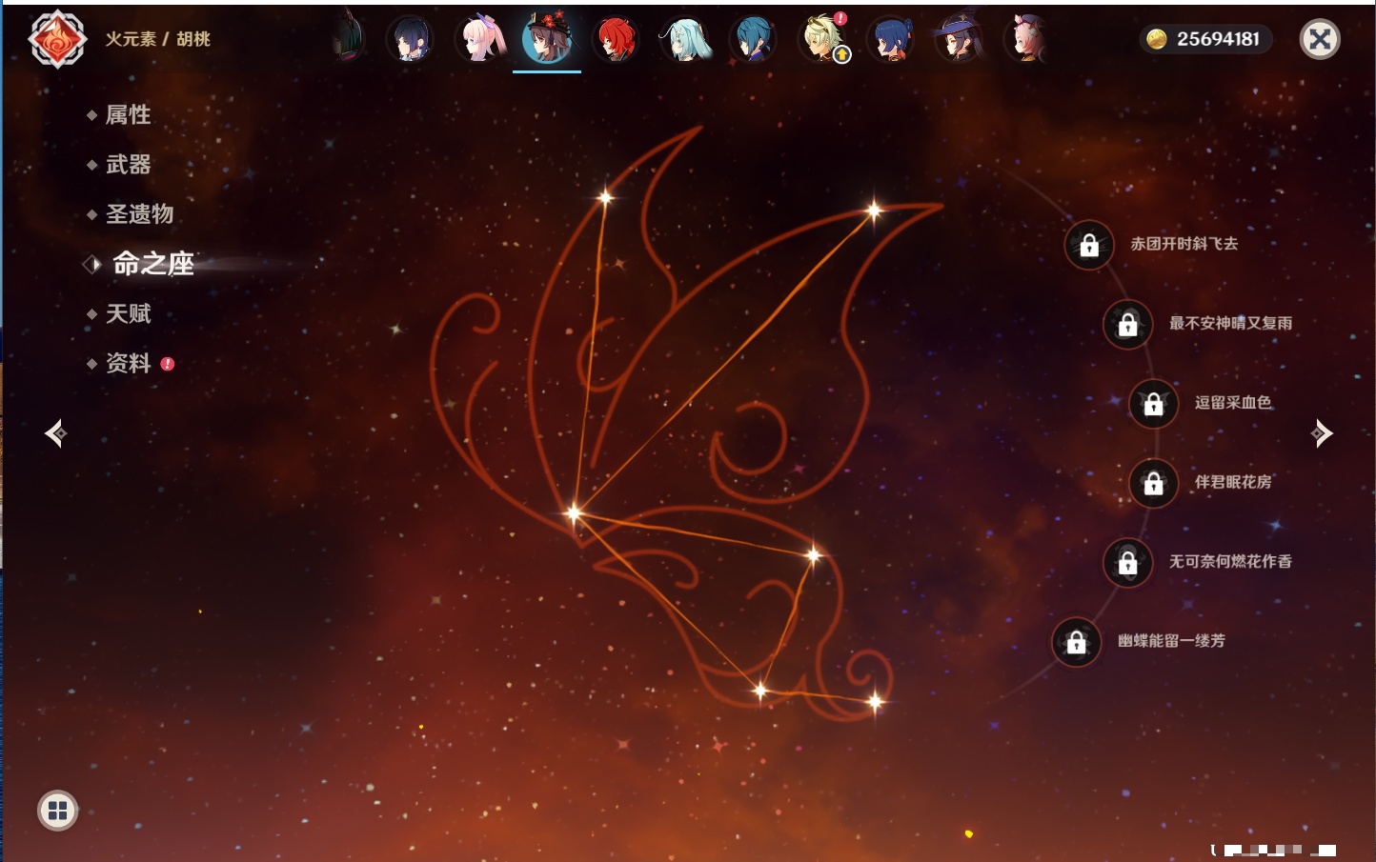1376x862 pixels.
Task: Pick the witch hat character avatar
Action: [x=959, y=39]
